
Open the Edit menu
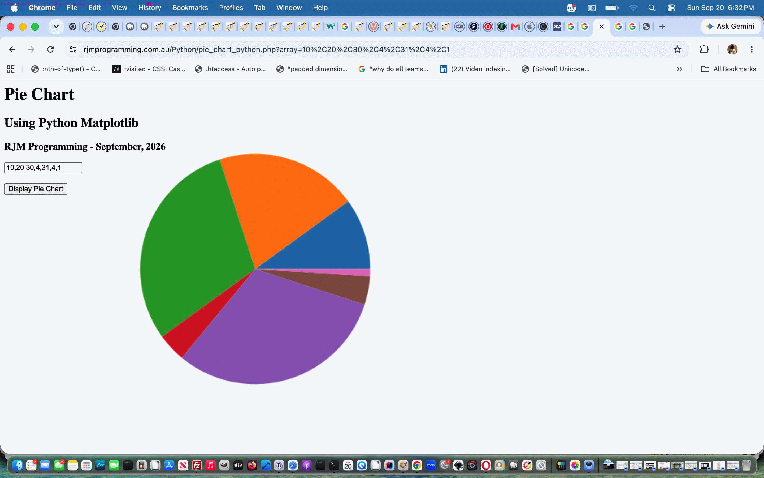(94, 8)
